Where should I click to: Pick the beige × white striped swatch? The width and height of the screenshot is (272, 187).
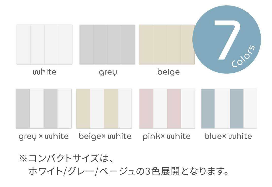104,109
